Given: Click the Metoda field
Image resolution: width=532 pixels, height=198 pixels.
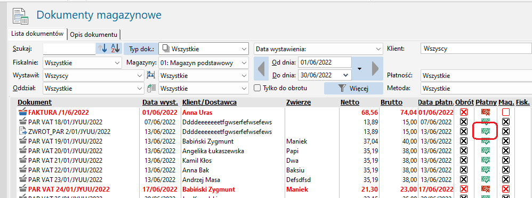Looking at the screenshot, I should tap(476, 88).
